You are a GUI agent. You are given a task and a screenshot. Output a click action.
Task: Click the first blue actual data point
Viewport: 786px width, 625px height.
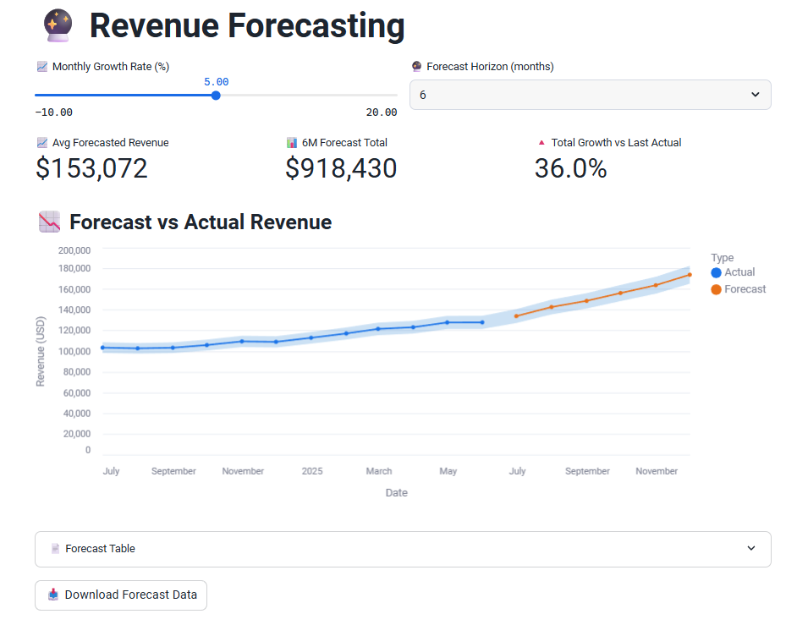(102, 348)
